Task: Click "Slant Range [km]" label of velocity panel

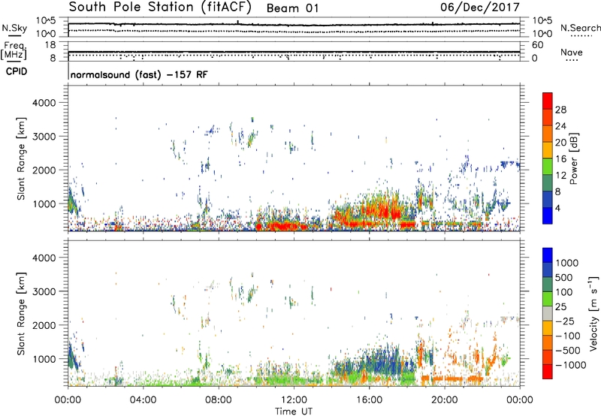Action: tap(21, 314)
